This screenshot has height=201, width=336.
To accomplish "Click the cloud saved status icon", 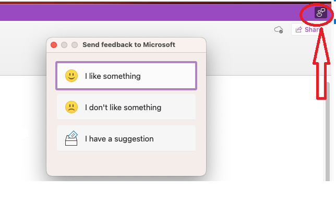I will click(x=279, y=30).
